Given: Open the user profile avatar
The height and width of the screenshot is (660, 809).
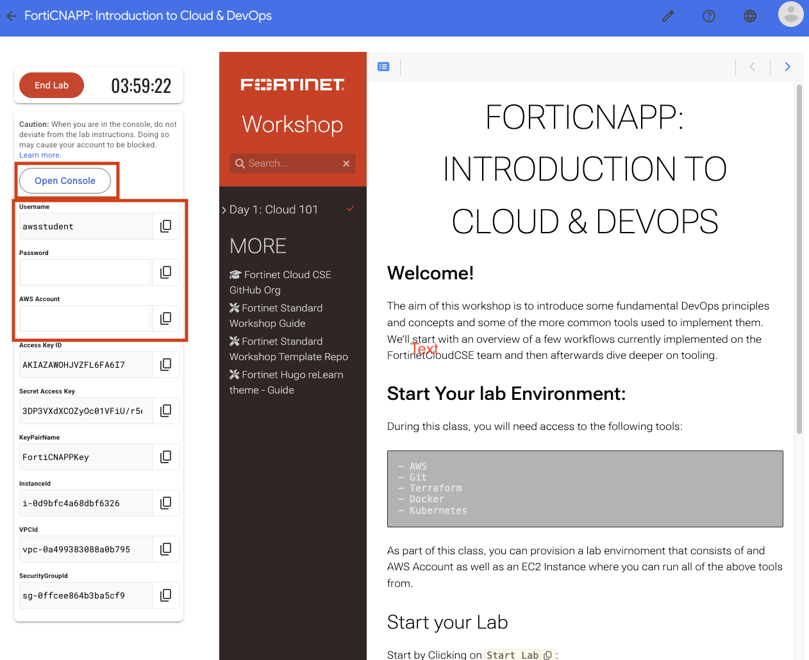Looking at the screenshot, I should (x=791, y=14).
